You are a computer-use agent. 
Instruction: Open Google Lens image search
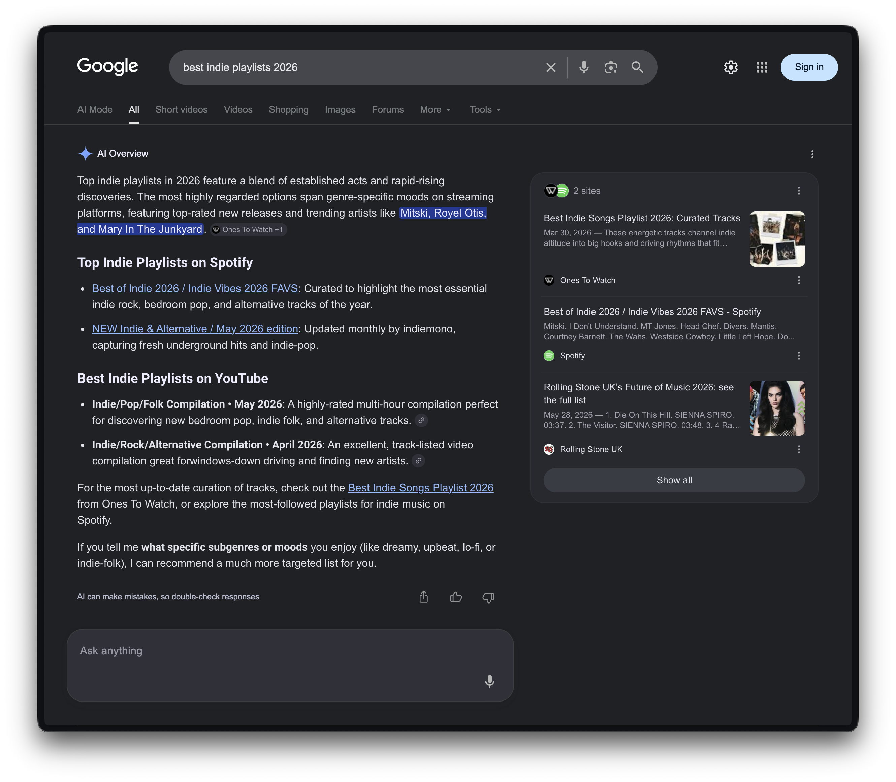tap(611, 67)
